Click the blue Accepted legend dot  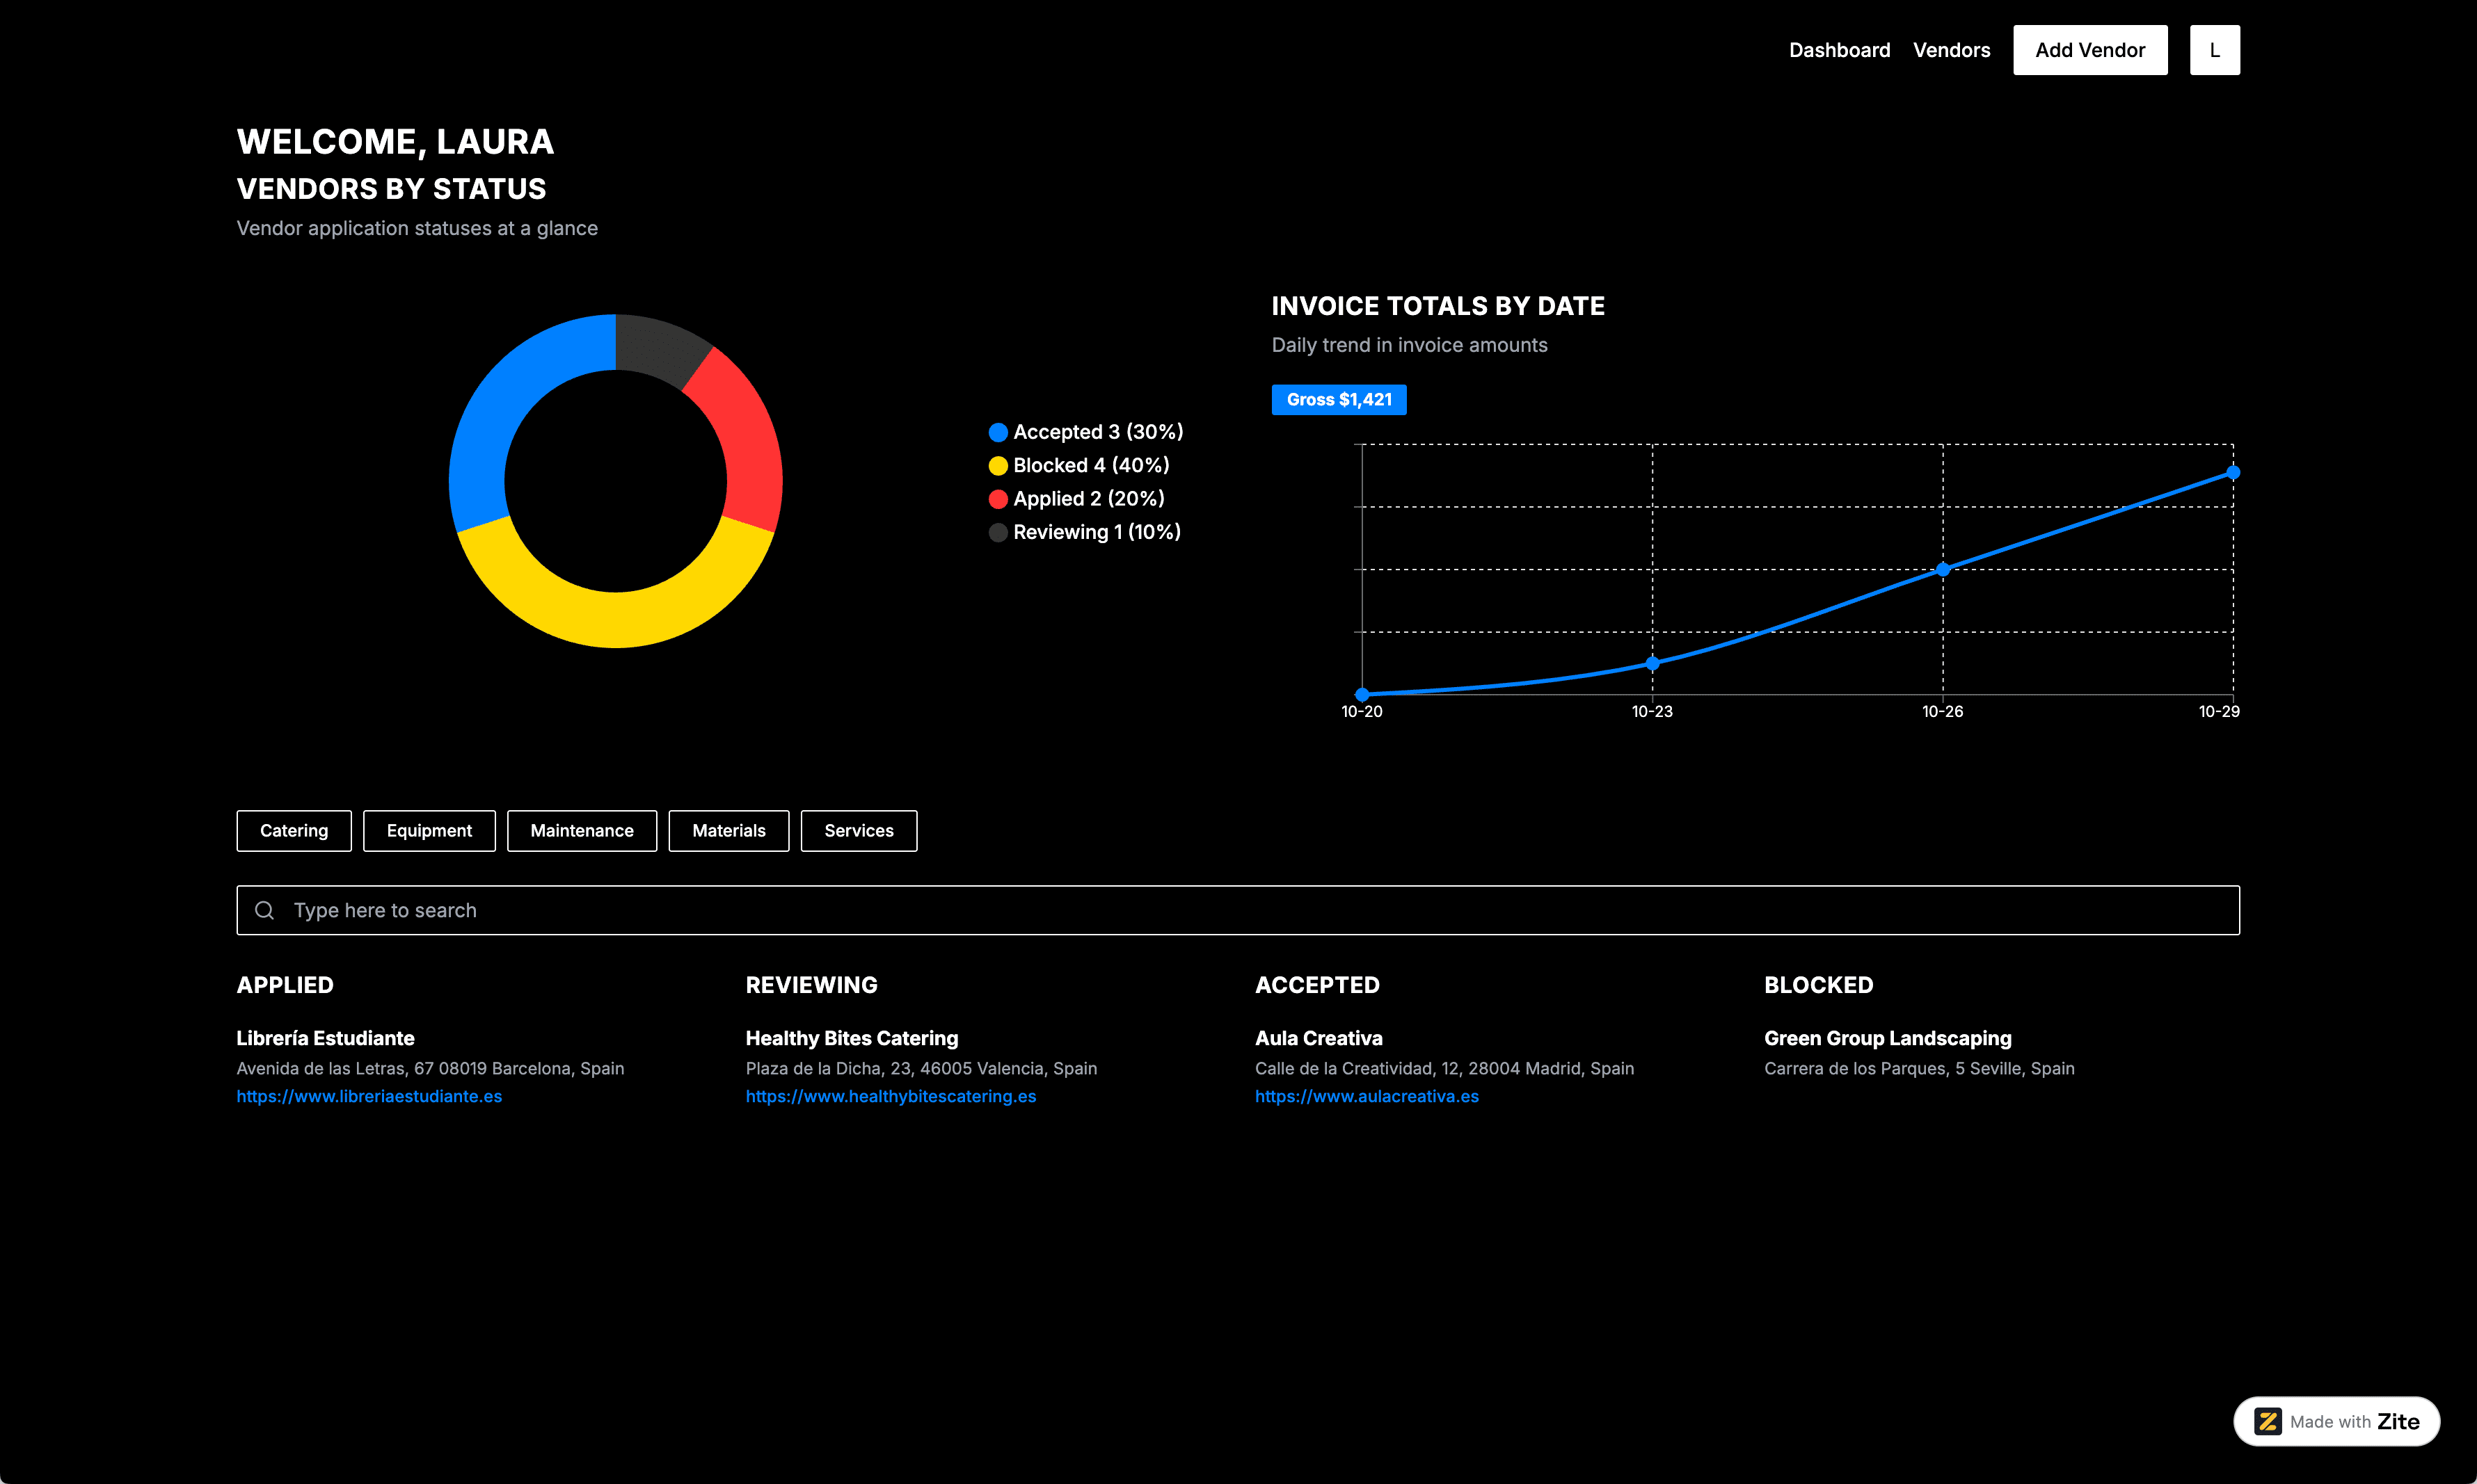(997, 432)
